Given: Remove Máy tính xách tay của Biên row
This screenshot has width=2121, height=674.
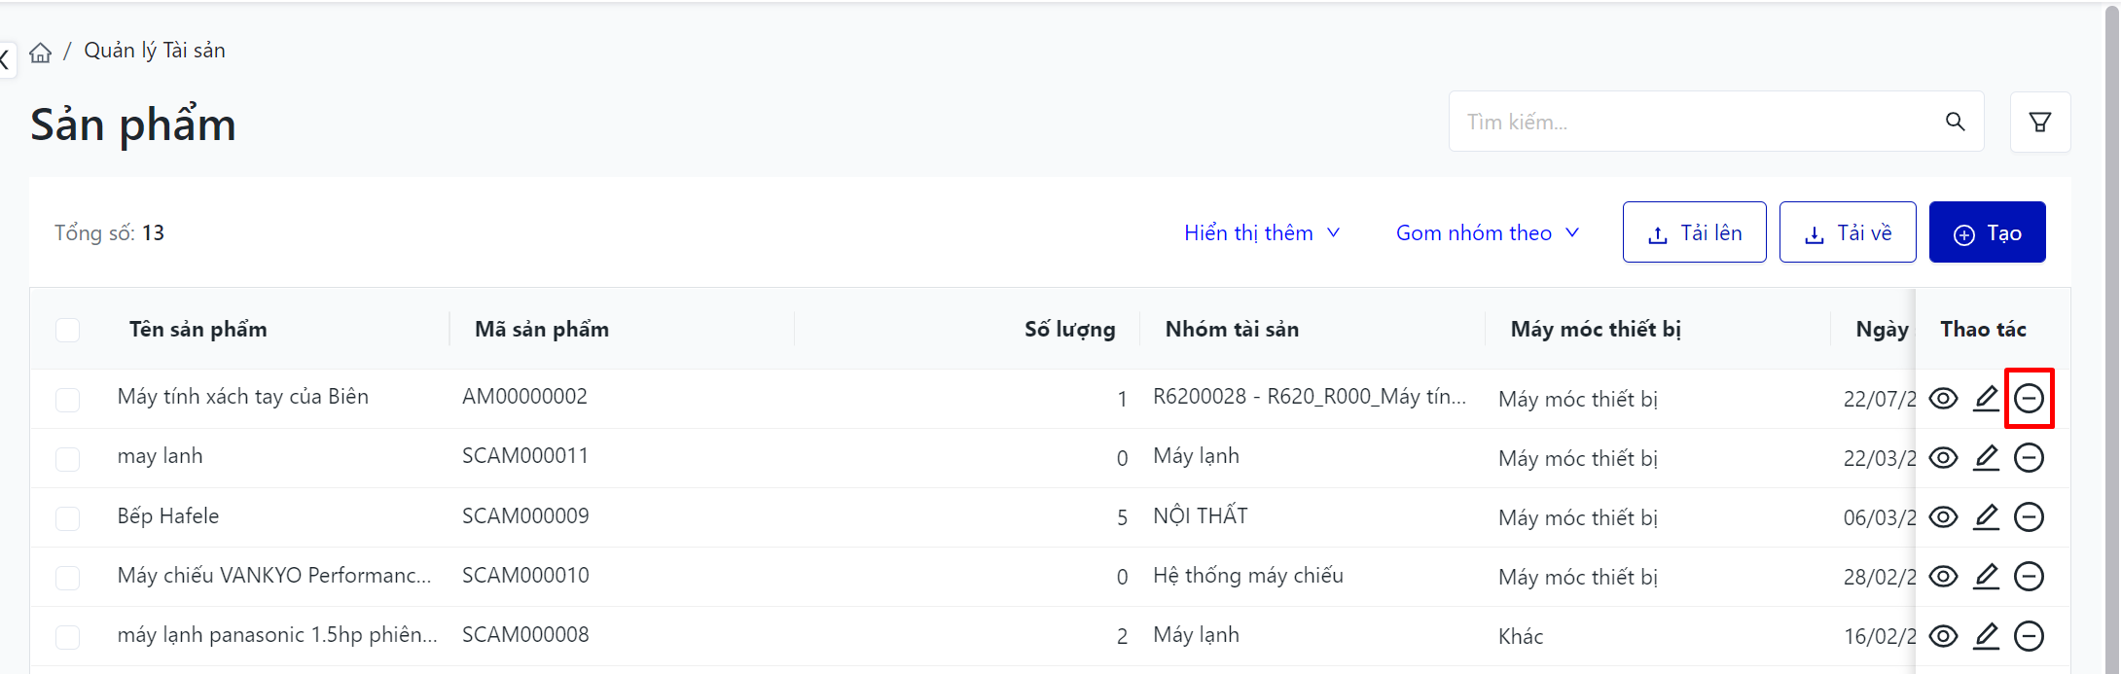Looking at the screenshot, I should [x=2029, y=399].
